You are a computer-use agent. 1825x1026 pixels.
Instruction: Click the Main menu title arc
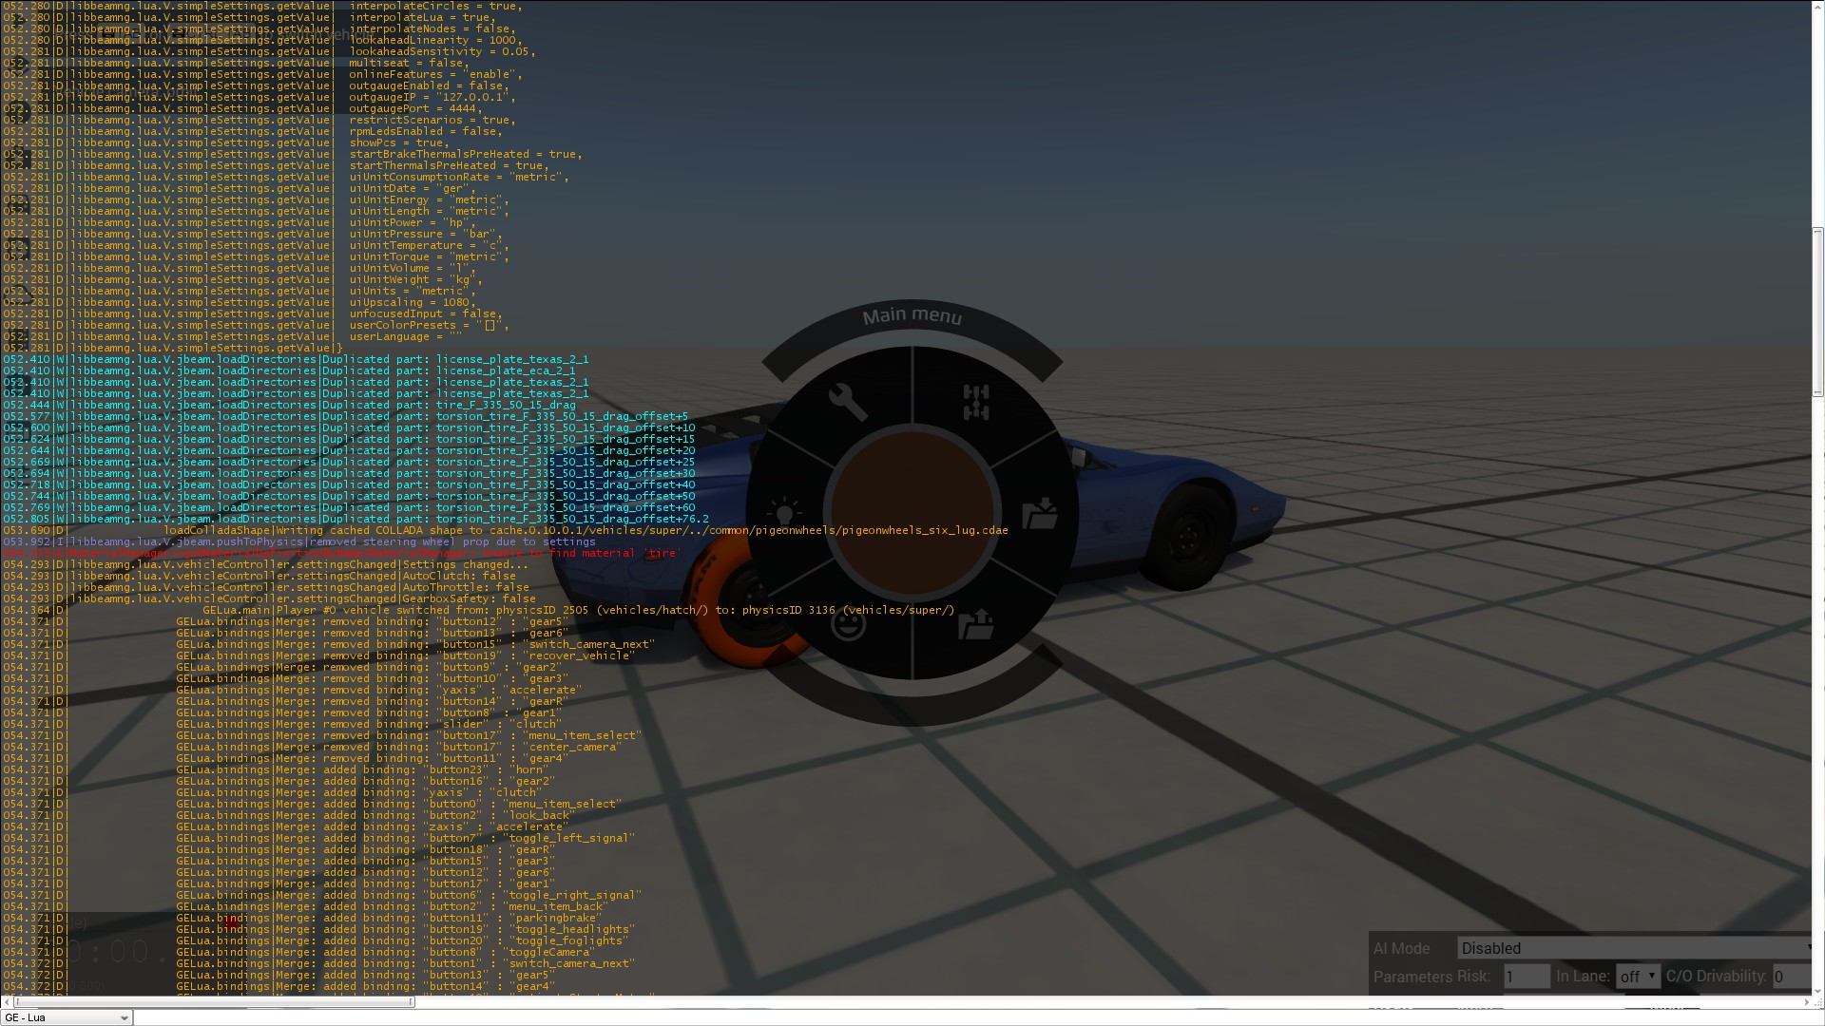click(912, 316)
